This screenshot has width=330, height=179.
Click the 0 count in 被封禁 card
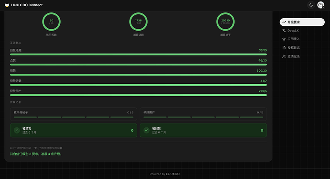pos(262,130)
